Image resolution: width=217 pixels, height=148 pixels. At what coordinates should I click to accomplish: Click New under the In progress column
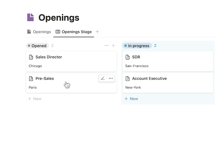pos(131,99)
